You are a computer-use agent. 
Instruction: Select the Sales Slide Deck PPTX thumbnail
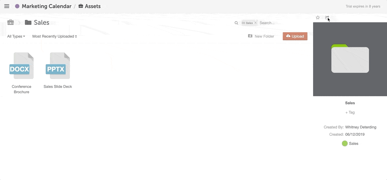pyautogui.click(x=58, y=66)
